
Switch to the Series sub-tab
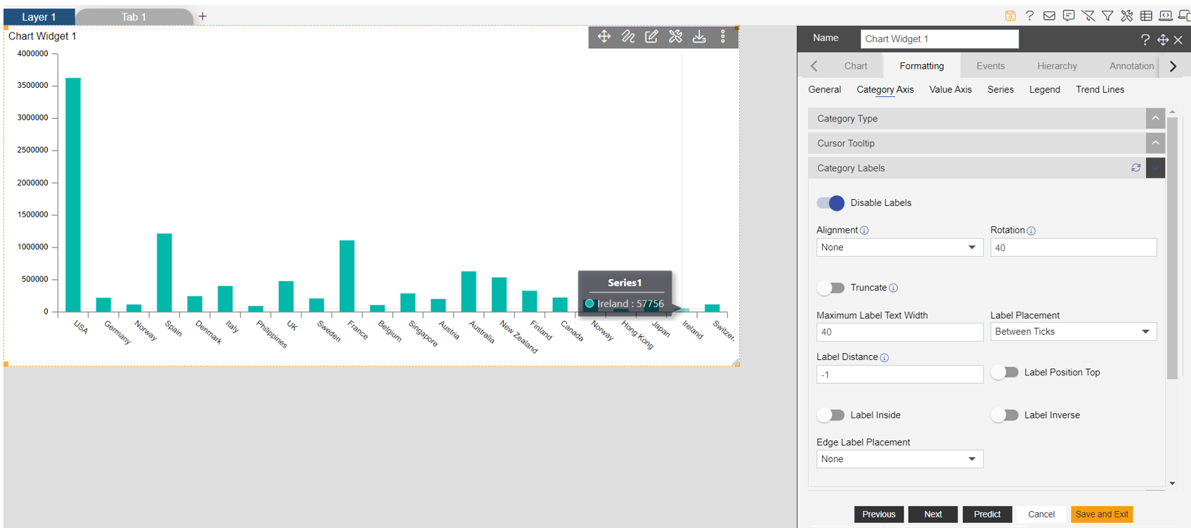[1001, 90]
